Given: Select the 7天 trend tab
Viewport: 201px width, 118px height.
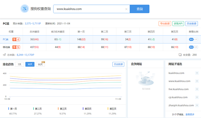Looking at the screenshot, I should pos(20,64).
